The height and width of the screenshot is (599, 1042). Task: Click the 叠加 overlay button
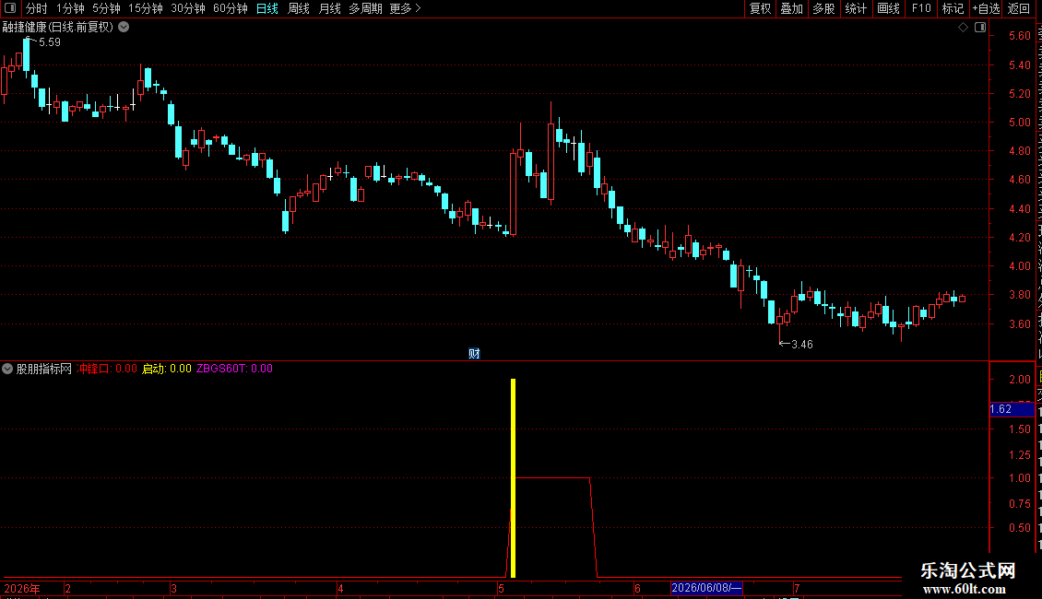pyautogui.click(x=791, y=8)
